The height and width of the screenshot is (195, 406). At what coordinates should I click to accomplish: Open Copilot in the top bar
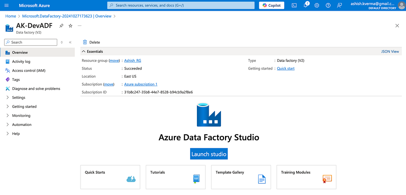pyautogui.click(x=271, y=5)
